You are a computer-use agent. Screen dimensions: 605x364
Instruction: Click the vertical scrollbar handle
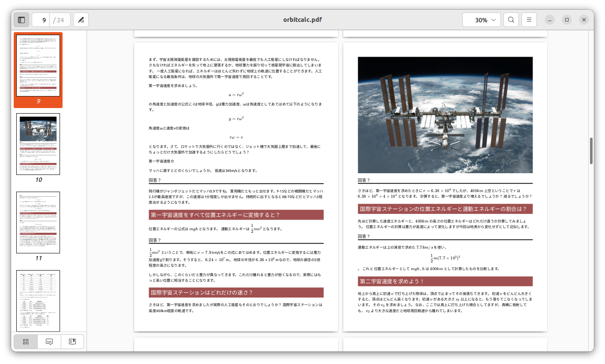pos(591,151)
